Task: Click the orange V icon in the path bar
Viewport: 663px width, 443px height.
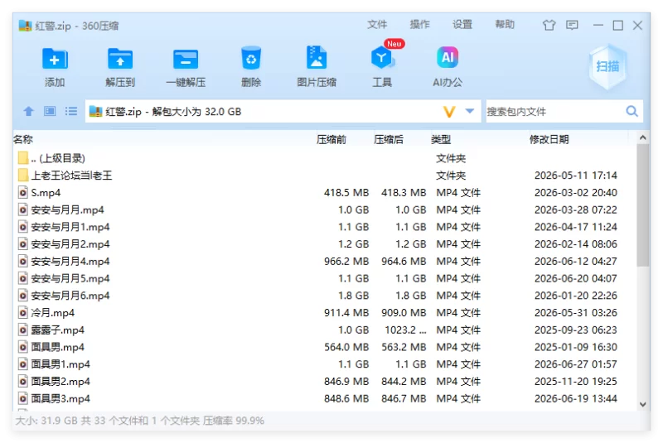Action: click(x=449, y=112)
